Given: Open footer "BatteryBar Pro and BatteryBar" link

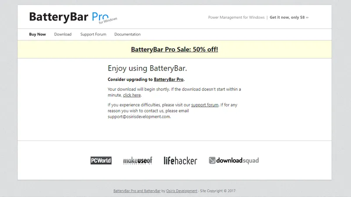Looking at the screenshot, I should click(136, 191).
